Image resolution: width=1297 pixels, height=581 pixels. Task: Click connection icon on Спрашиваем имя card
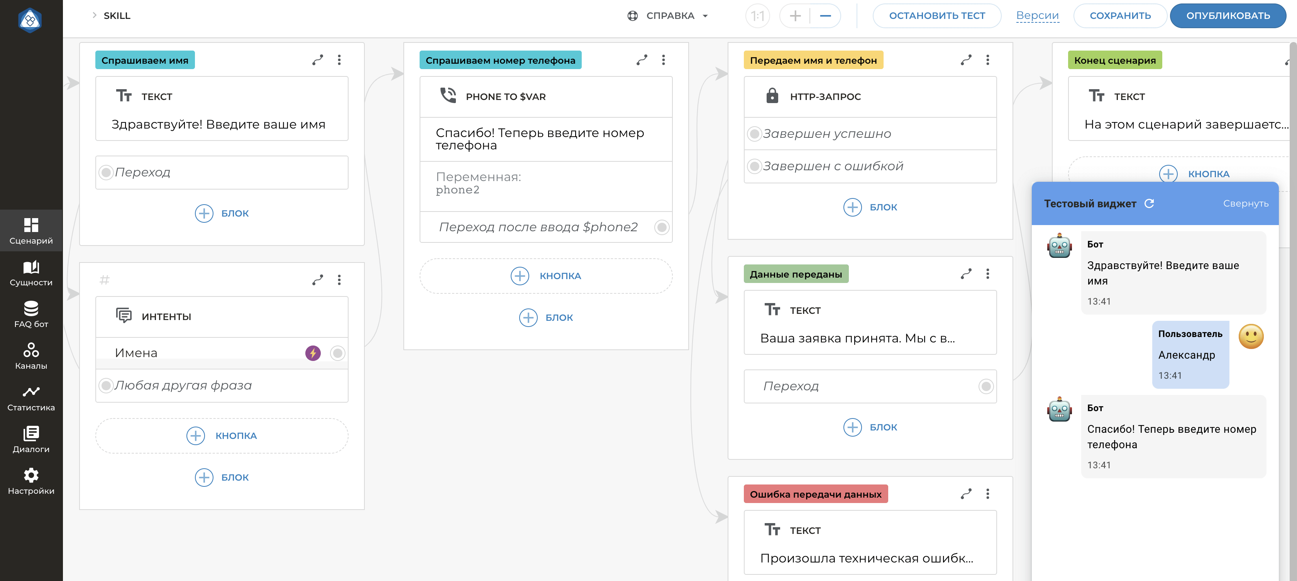pos(318,60)
